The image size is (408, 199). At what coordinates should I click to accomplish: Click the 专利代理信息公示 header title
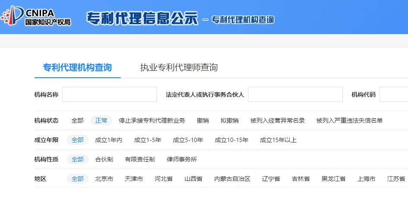tap(142, 18)
